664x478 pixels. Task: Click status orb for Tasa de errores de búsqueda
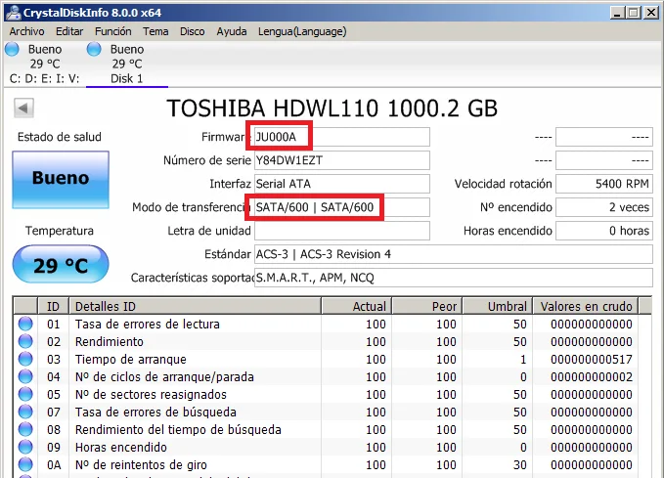25,412
